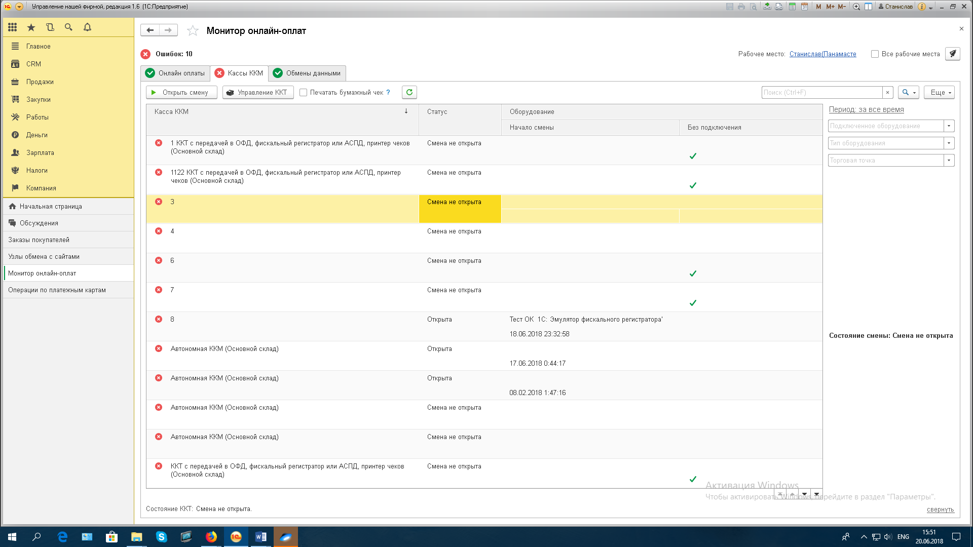Click the notifications bell icon
The image size is (973, 547).
point(87,27)
